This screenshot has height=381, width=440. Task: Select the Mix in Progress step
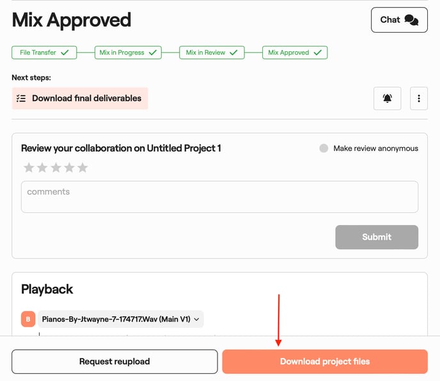(128, 52)
